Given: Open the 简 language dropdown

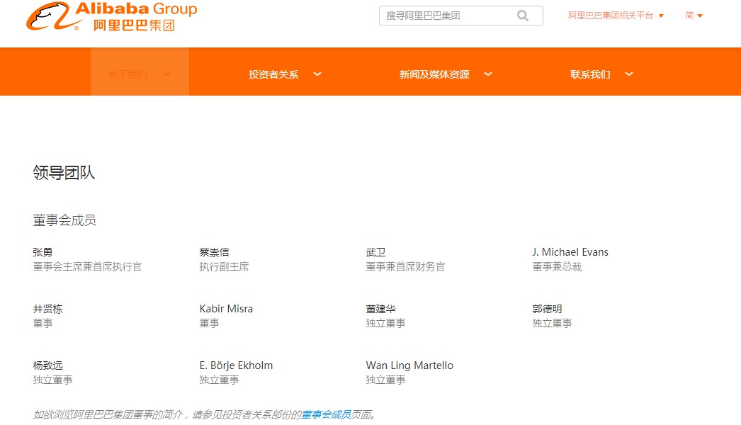Looking at the screenshot, I should [694, 16].
